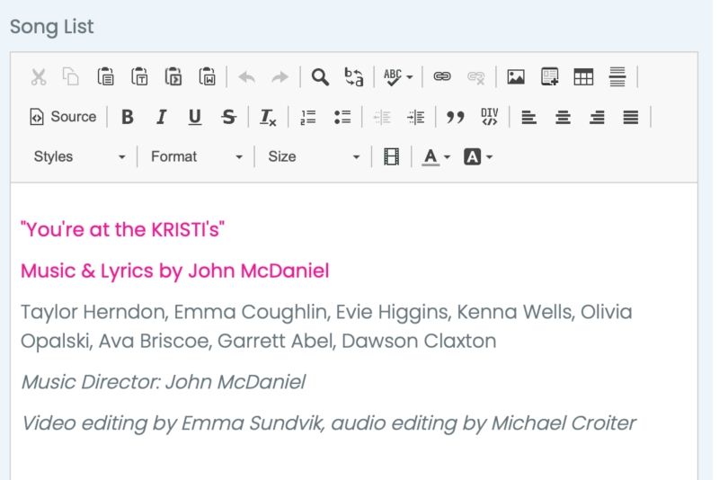The width and height of the screenshot is (719, 480).
Task: Click the Link chain icon
Action: [442, 77]
